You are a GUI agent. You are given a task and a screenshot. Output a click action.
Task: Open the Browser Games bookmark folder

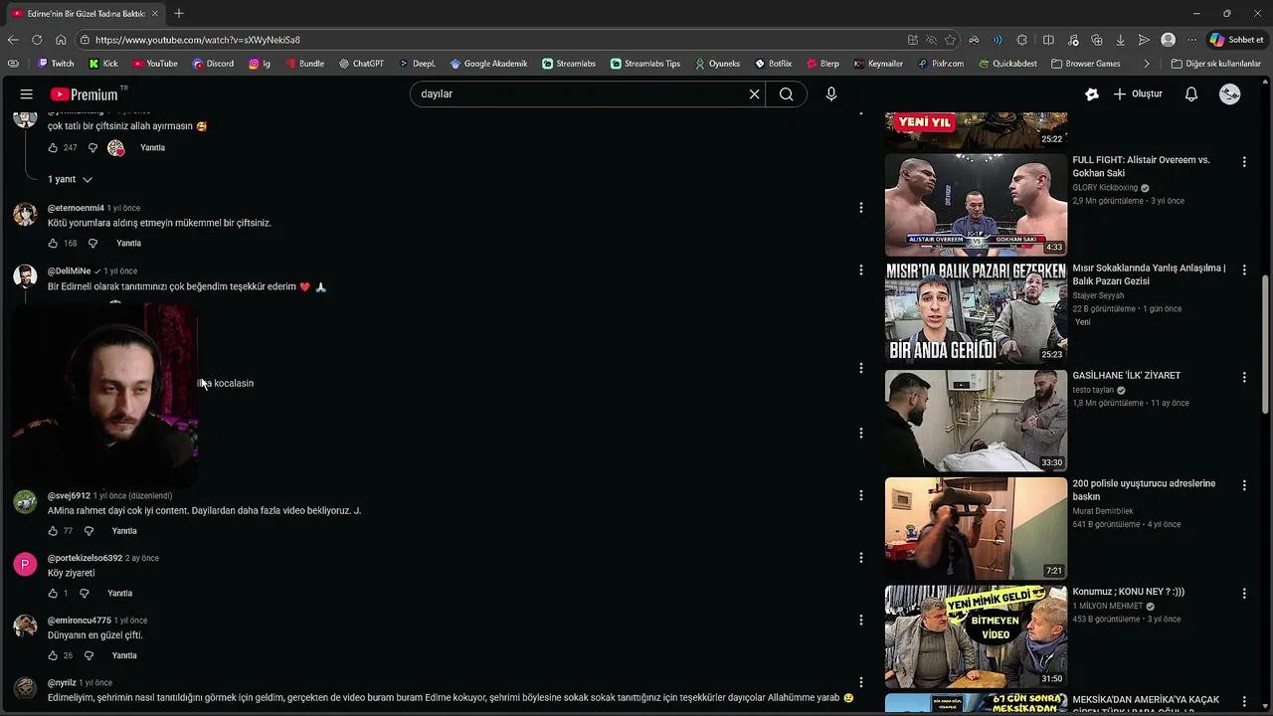point(1085,64)
